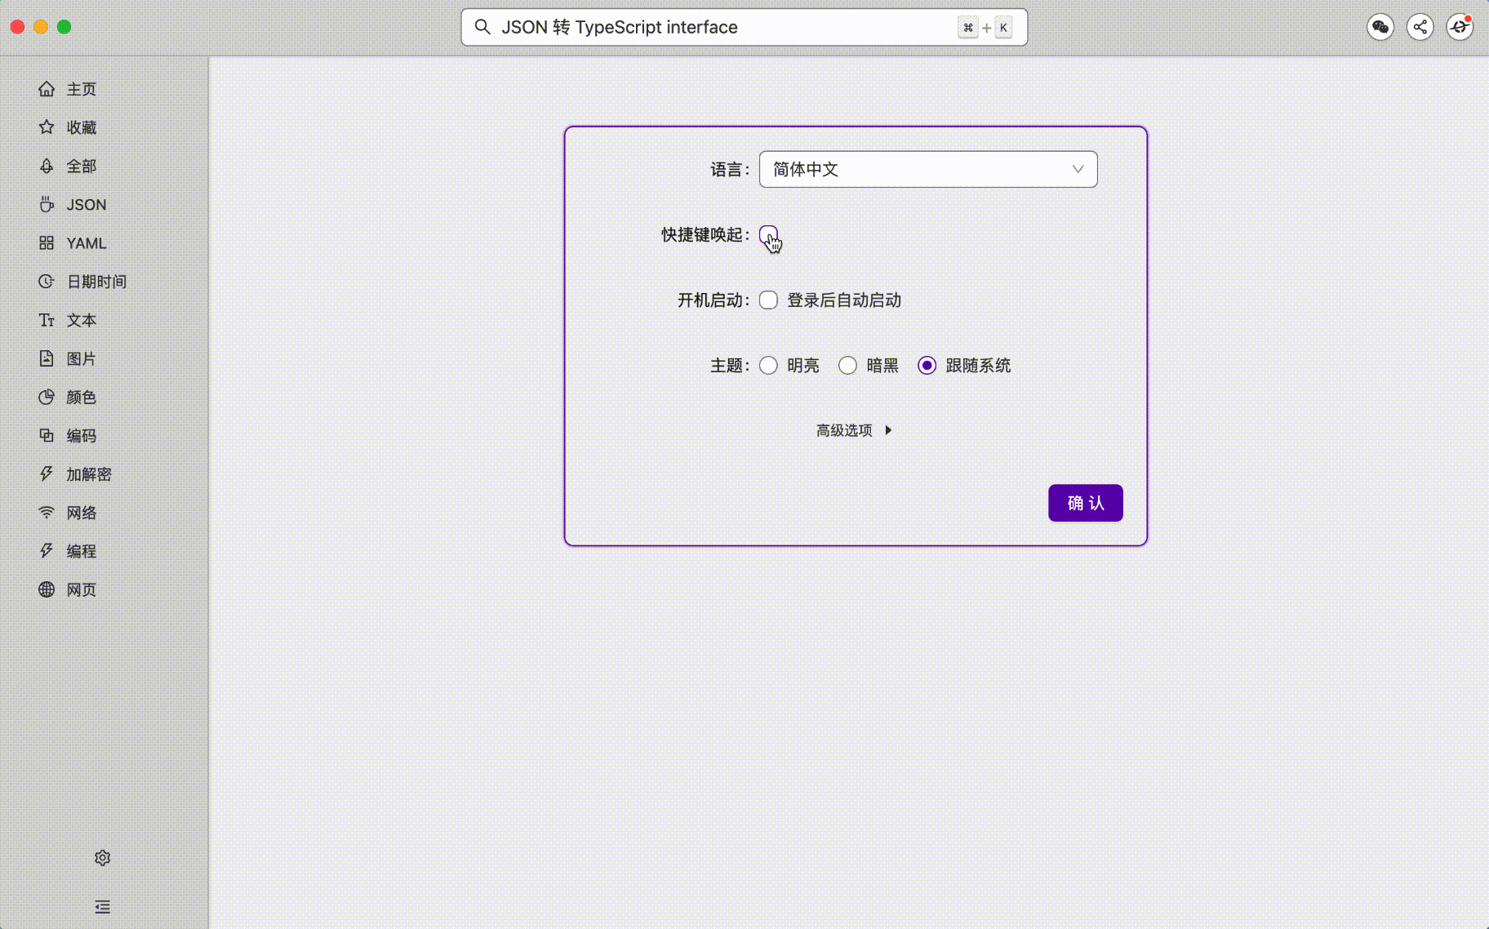Click the 确认 button

[1085, 503]
